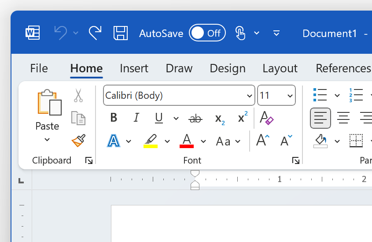Click the Cut scissors icon
Image resolution: width=372 pixels, height=242 pixels.
tap(78, 95)
